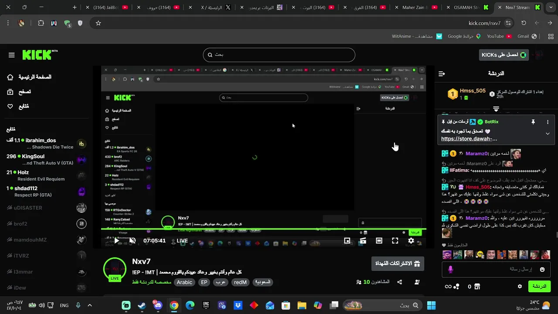Open pinned message three-dot menu
558x314 pixels.
pos(548,122)
